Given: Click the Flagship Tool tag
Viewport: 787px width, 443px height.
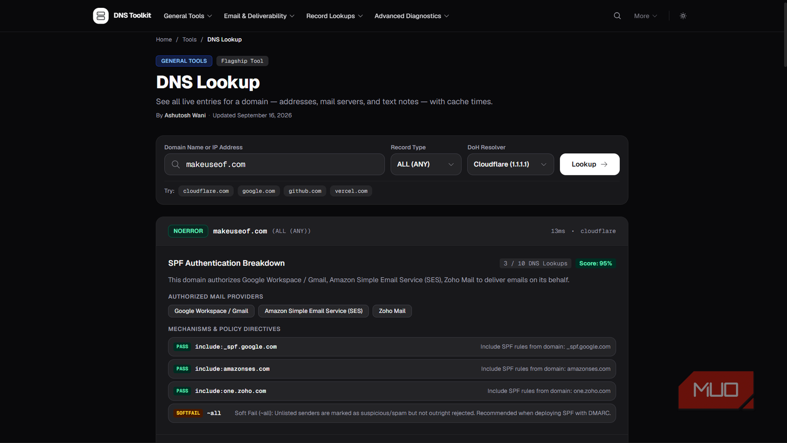Looking at the screenshot, I should (242, 61).
